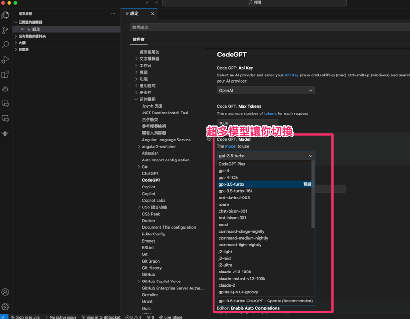Choose gpt-4-32k from model list
This screenshot has height=319, width=410.
[264, 178]
